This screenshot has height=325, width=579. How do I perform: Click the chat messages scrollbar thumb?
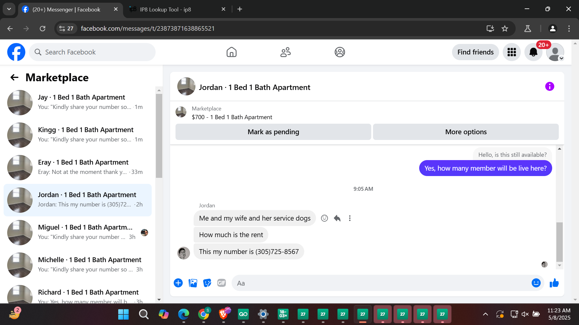point(559,242)
